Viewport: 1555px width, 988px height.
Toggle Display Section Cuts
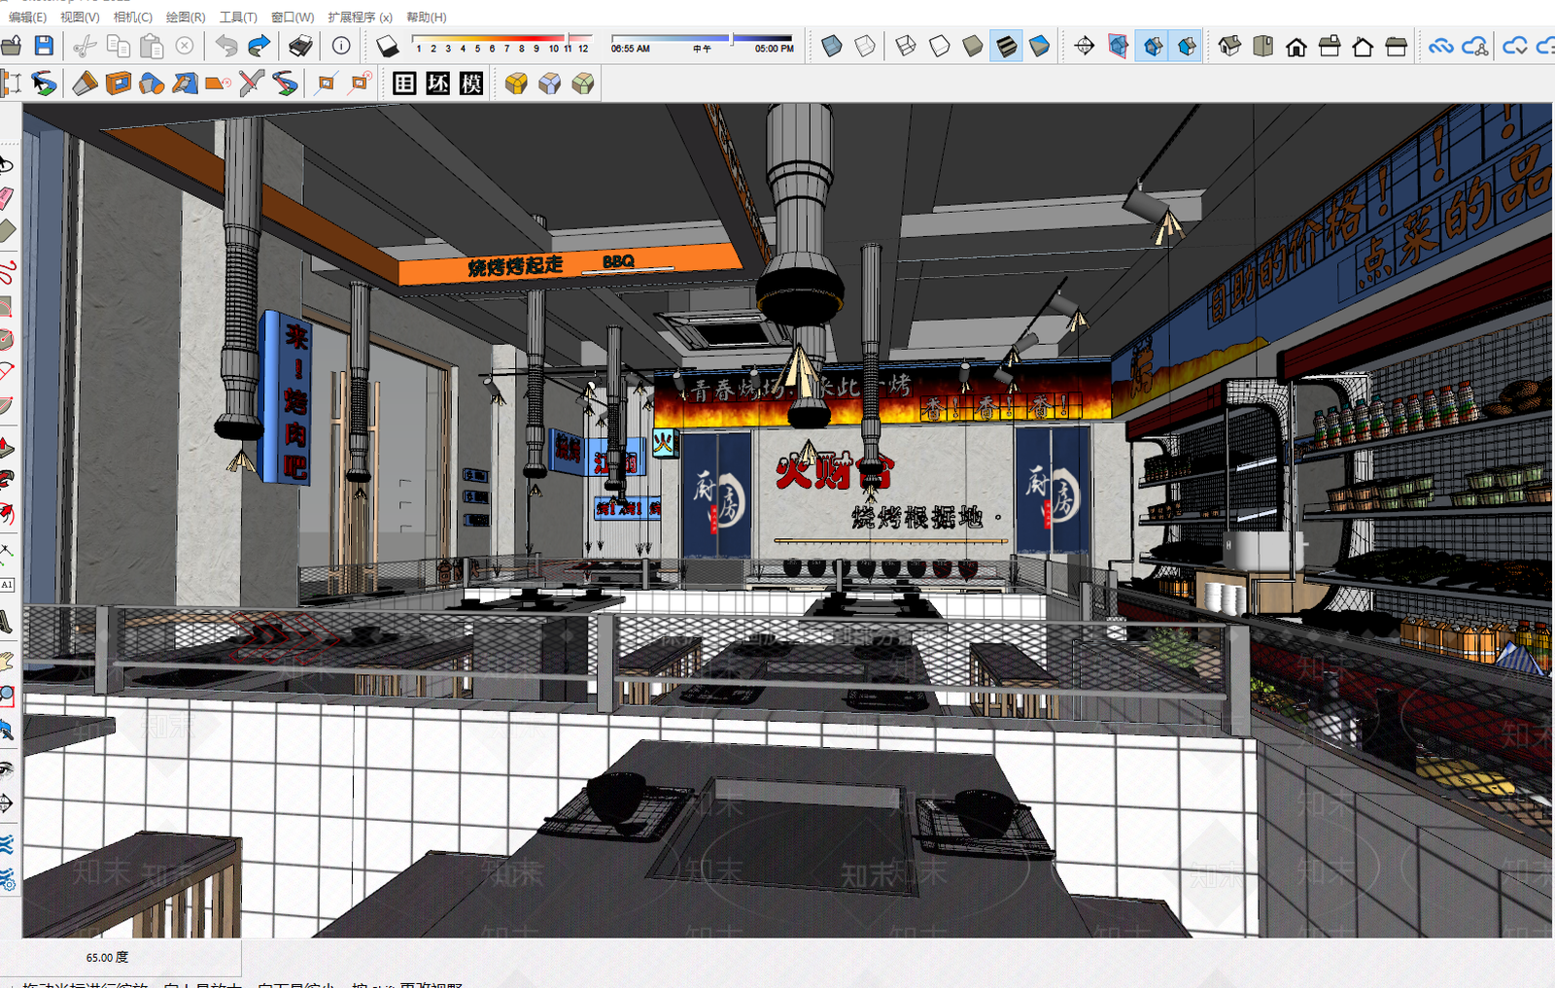1153,46
